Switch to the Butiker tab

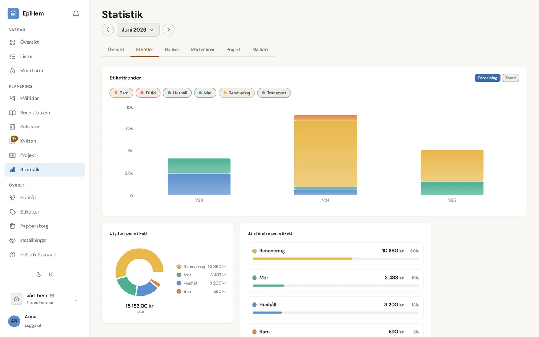(x=172, y=50)
